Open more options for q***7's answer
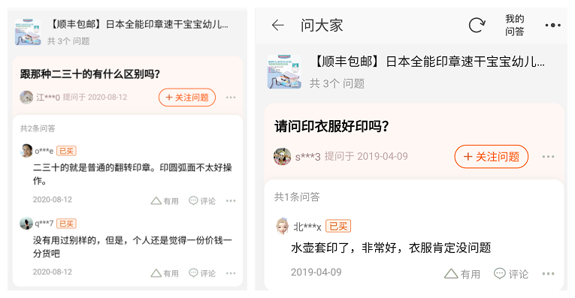Image resolution: width=575 pixels, height=298 pixels. (x=231, y=273)
